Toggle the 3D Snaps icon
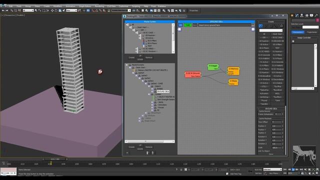 [x=93, y=10]
